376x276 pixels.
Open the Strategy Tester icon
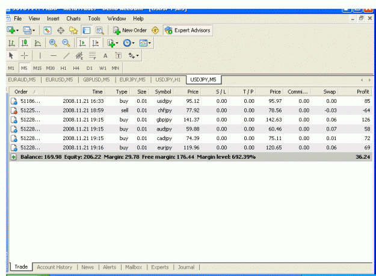tap(100, 31)
